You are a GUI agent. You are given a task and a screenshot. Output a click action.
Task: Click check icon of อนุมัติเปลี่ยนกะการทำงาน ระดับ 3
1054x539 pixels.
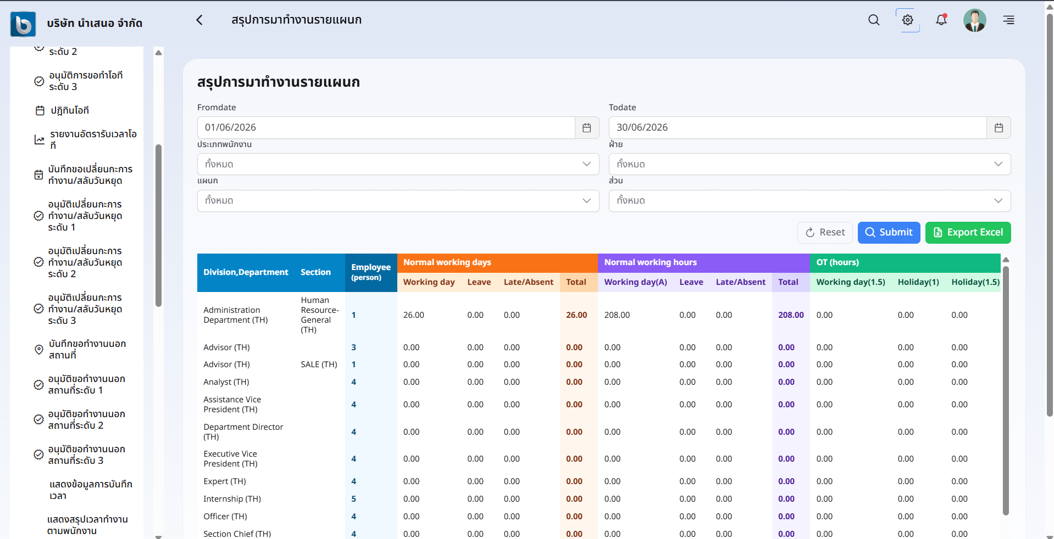click(38, 308)
